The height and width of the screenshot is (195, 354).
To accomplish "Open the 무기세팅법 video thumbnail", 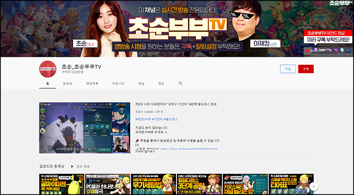I will tap(154, 184).
